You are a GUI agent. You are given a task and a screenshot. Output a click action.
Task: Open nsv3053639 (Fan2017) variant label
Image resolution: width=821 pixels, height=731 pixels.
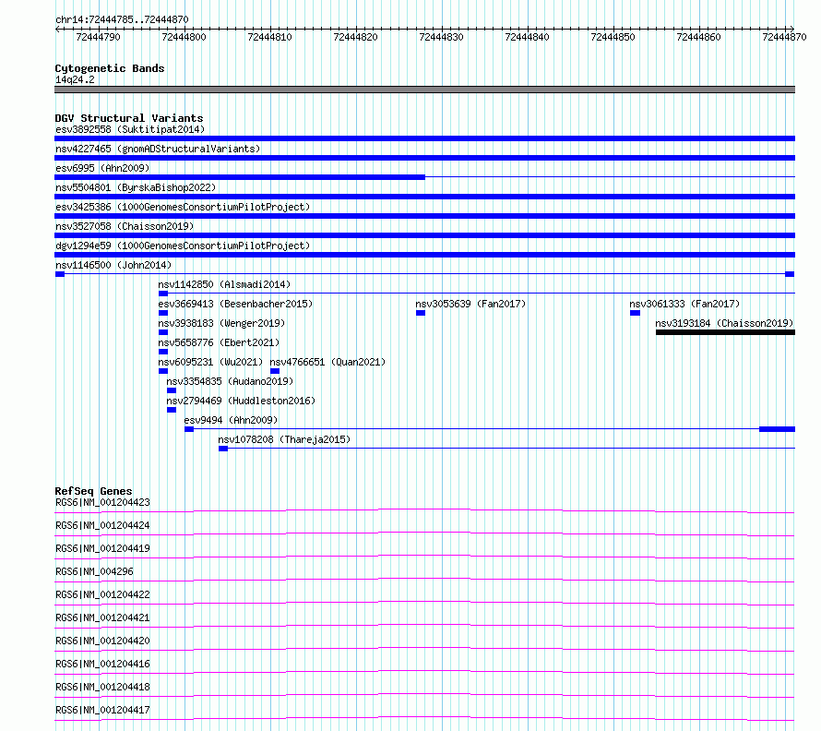pyautogui.click(x=470, y=304)
